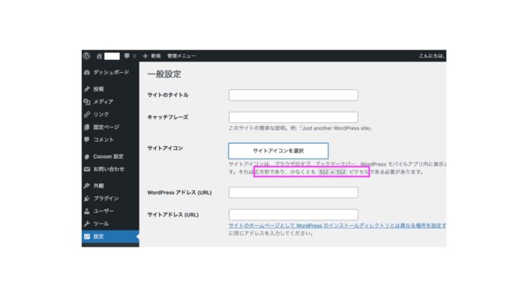Click the 固定ページ pages icon

click(x=87, y=127)
